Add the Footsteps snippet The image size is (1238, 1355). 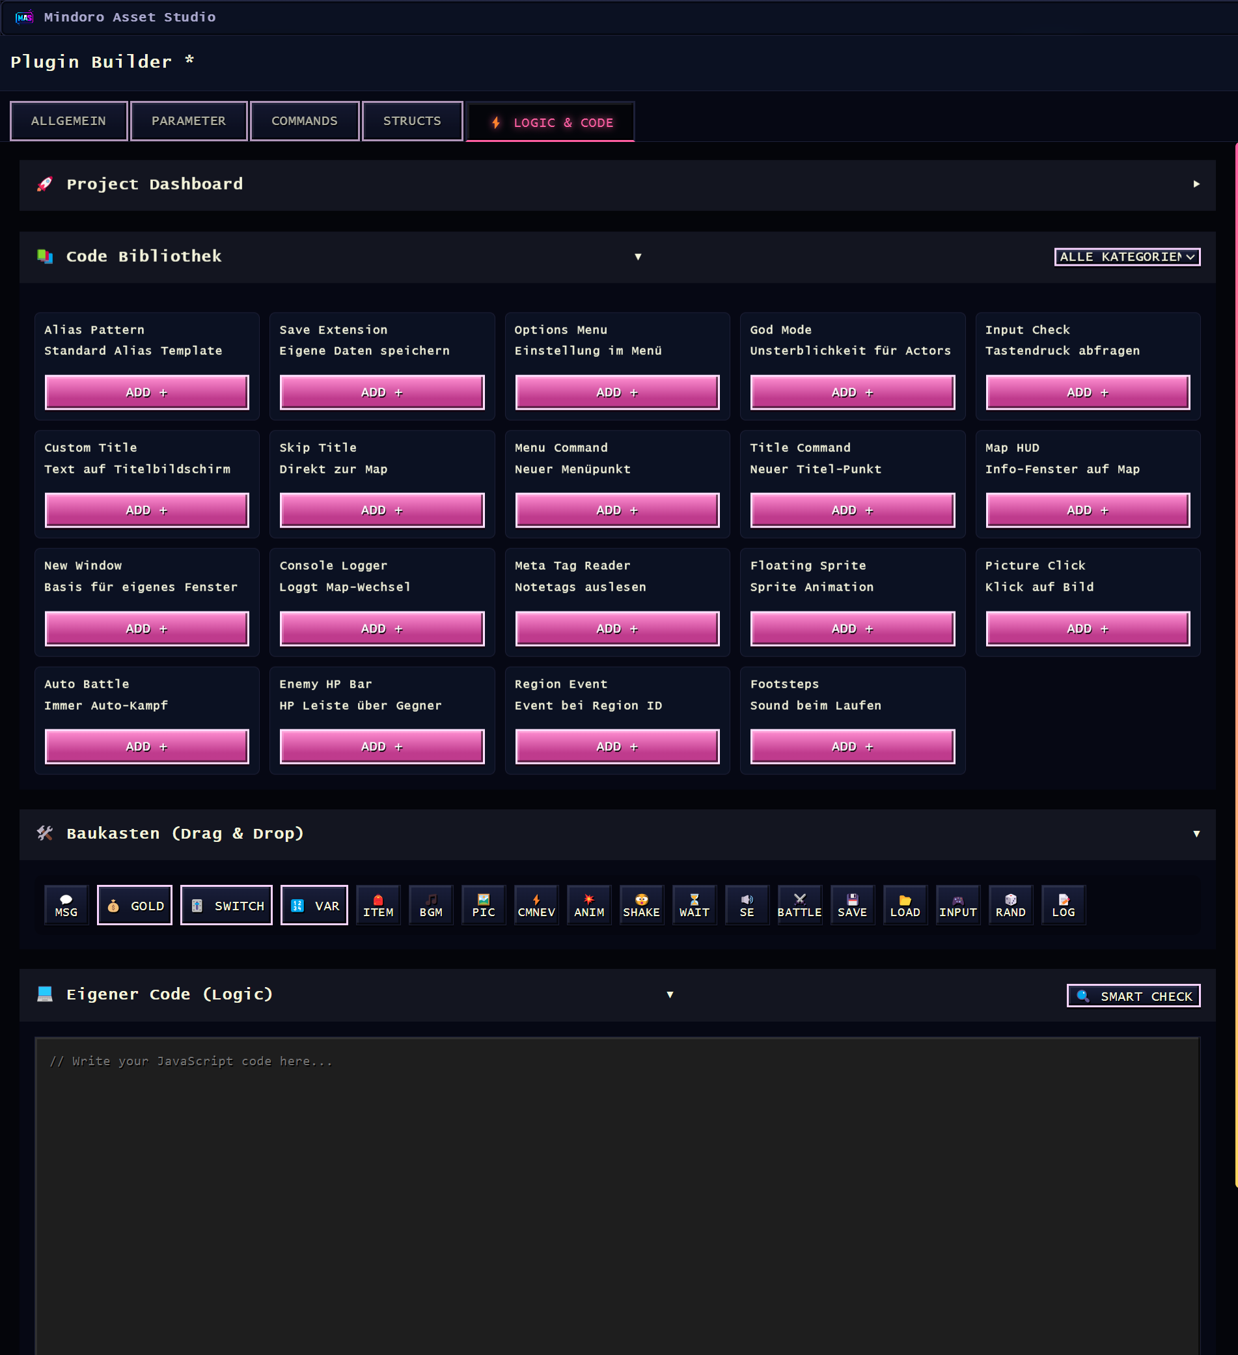click(x=853, y=747)
